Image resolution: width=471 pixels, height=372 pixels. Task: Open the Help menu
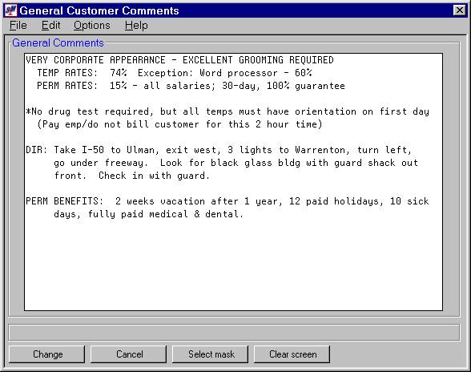[136, 26]
